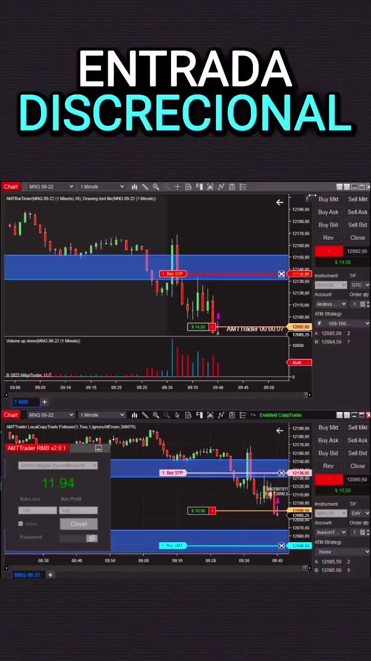Open order qty calculator icon in bottom Chart Trader

(362, 532)
